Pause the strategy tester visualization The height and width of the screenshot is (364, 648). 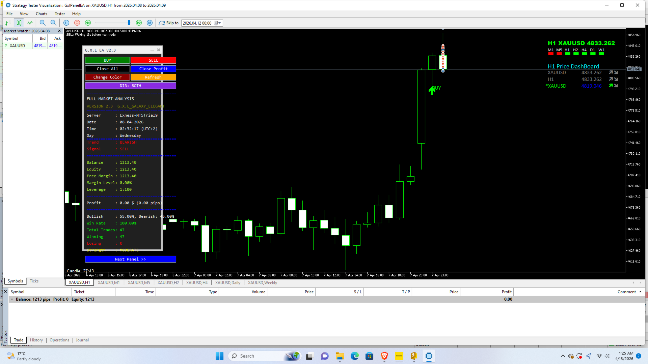(66, 23)
